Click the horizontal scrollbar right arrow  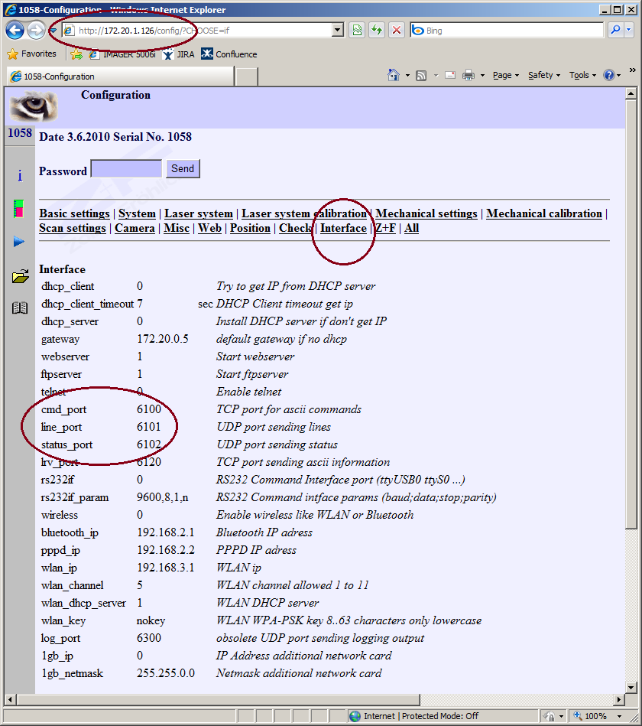tap(620, 699)
